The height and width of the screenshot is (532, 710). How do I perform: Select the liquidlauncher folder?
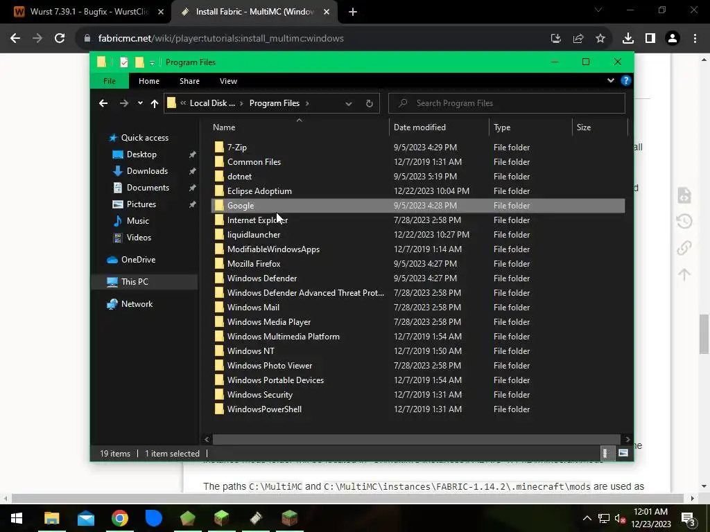pyautogui.click(x=254, y=235)
